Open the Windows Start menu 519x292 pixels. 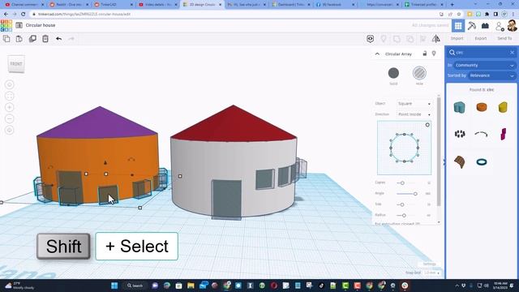114,286
